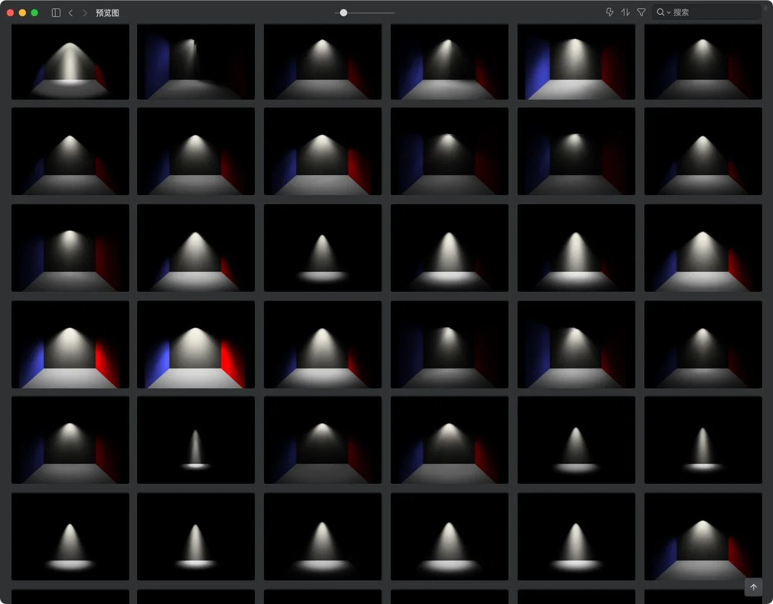Viewport: 773px width, 604px height.
Task: Click the green fullscreen window button
Action: (x=34, y=13)
